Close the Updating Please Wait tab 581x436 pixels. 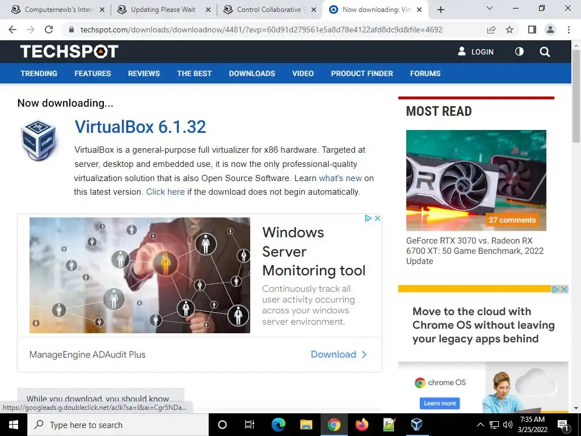(x=208, y=10)
